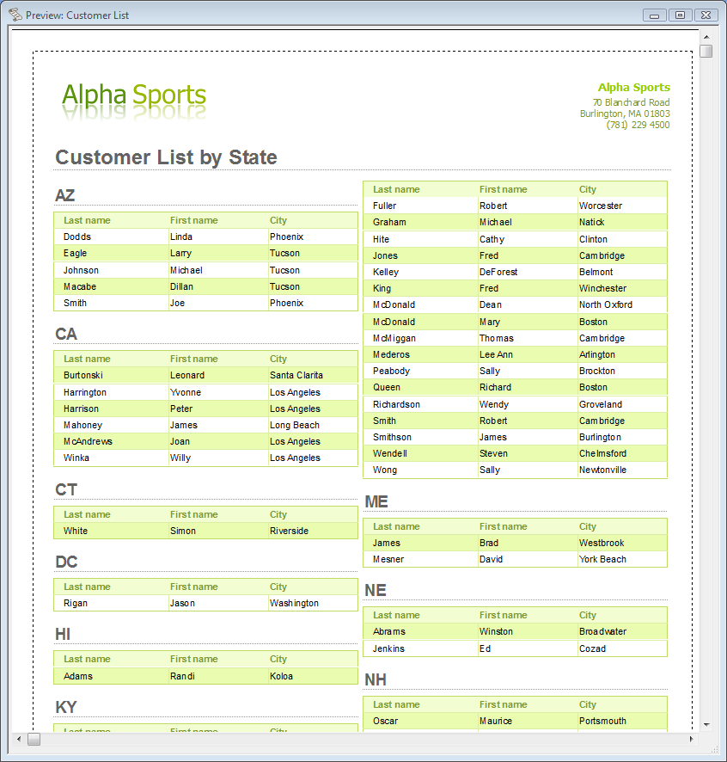Image resolution: width=727 pixels, height=762 pixels.
Task: Click 'Burlington, MA 01803' in the header
Action: coord(625,114)
